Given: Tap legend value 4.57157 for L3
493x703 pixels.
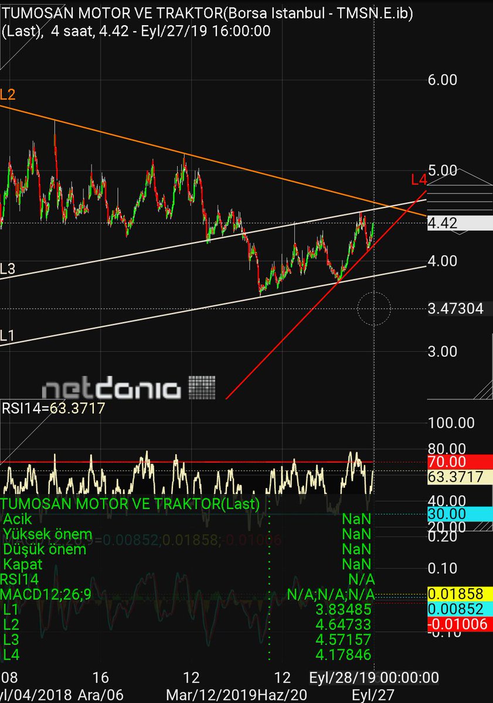Looking at the screenshot, I should [345, 640].
